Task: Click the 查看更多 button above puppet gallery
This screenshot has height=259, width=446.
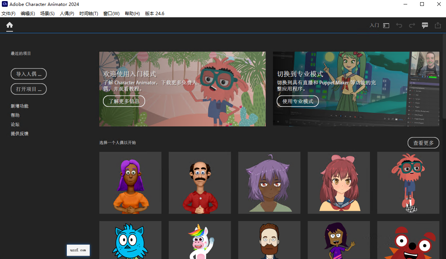Action: [x=423, y=143]
